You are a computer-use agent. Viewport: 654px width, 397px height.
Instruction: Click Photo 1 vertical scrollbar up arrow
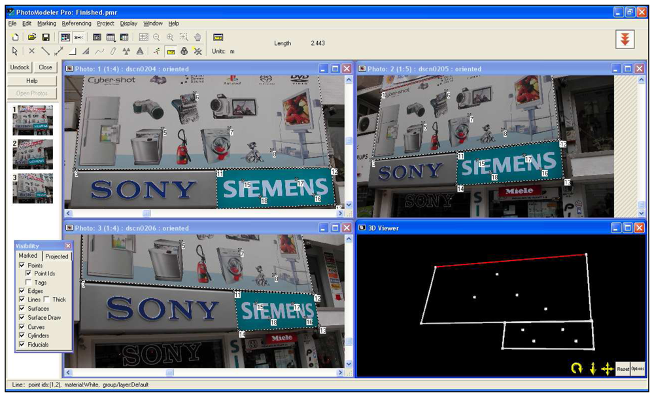pos(348,80)
